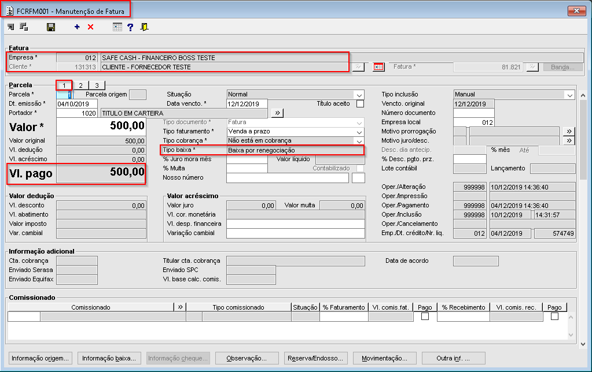This screenshot has height=372, width=592.
Task: Click the Informação cheque button
Action: 178,358
